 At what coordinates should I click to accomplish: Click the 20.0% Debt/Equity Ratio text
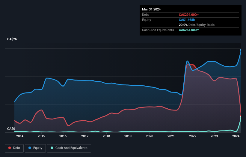click(x=197, y=25)
